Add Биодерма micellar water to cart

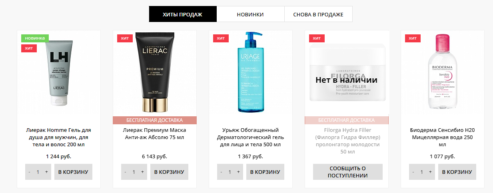pos(457,172)
